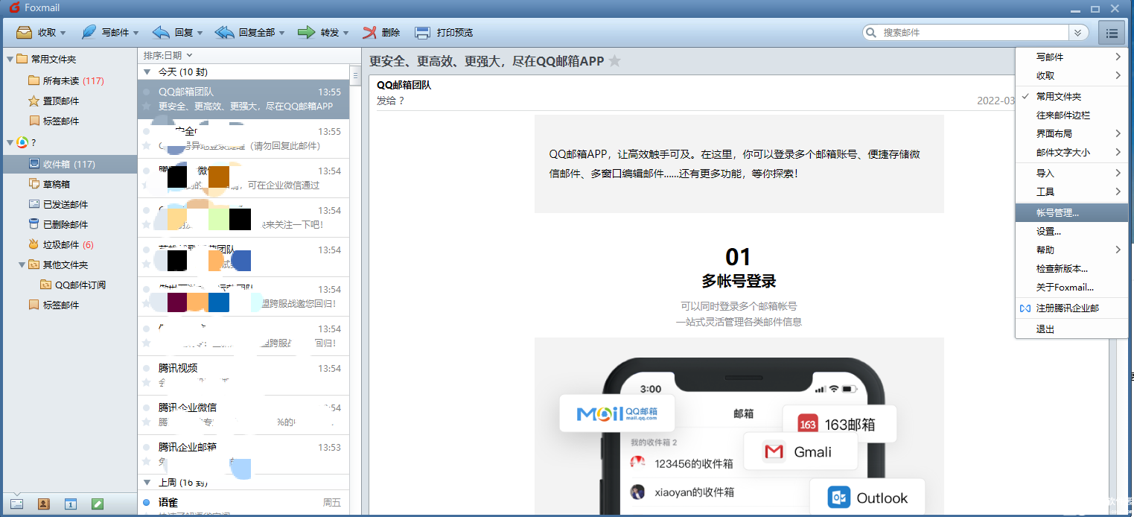Click the 转发 forward toolbar button
This screenshot has width=1134, height=517.
pyautogui.click(x=318, y=33)
